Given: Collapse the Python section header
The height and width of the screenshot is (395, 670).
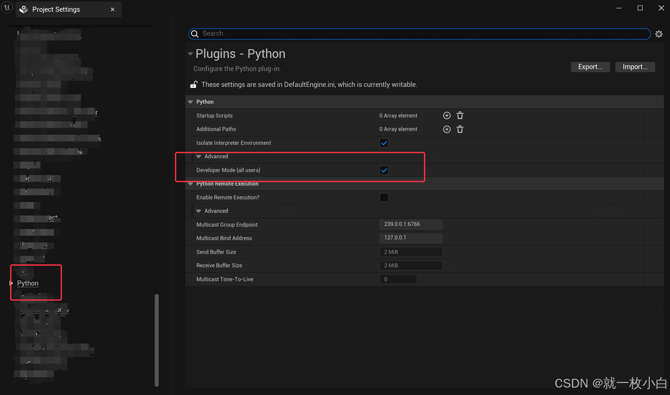Looking at the screenshot, I should [190, 102].
